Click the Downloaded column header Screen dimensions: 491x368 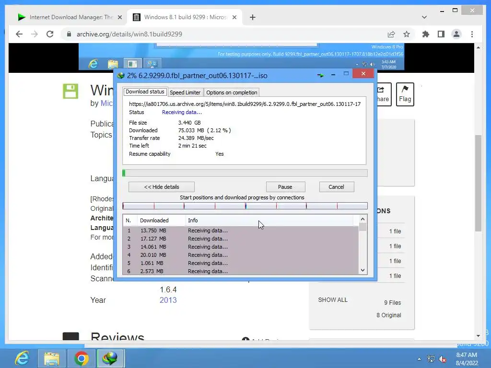tap(161, 220)
